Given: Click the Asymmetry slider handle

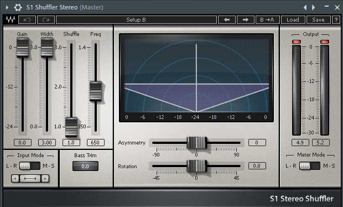Looking at the screenshot, I should click(196, 143).
